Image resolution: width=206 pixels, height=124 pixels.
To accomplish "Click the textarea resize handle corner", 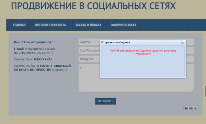I will click(x=193, y=91).
